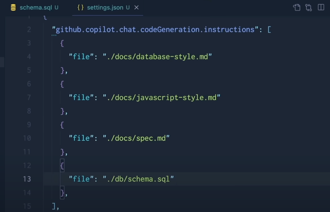Click line number 15 in the gutter
Screen dimensions: 330x212
(27, 206)
